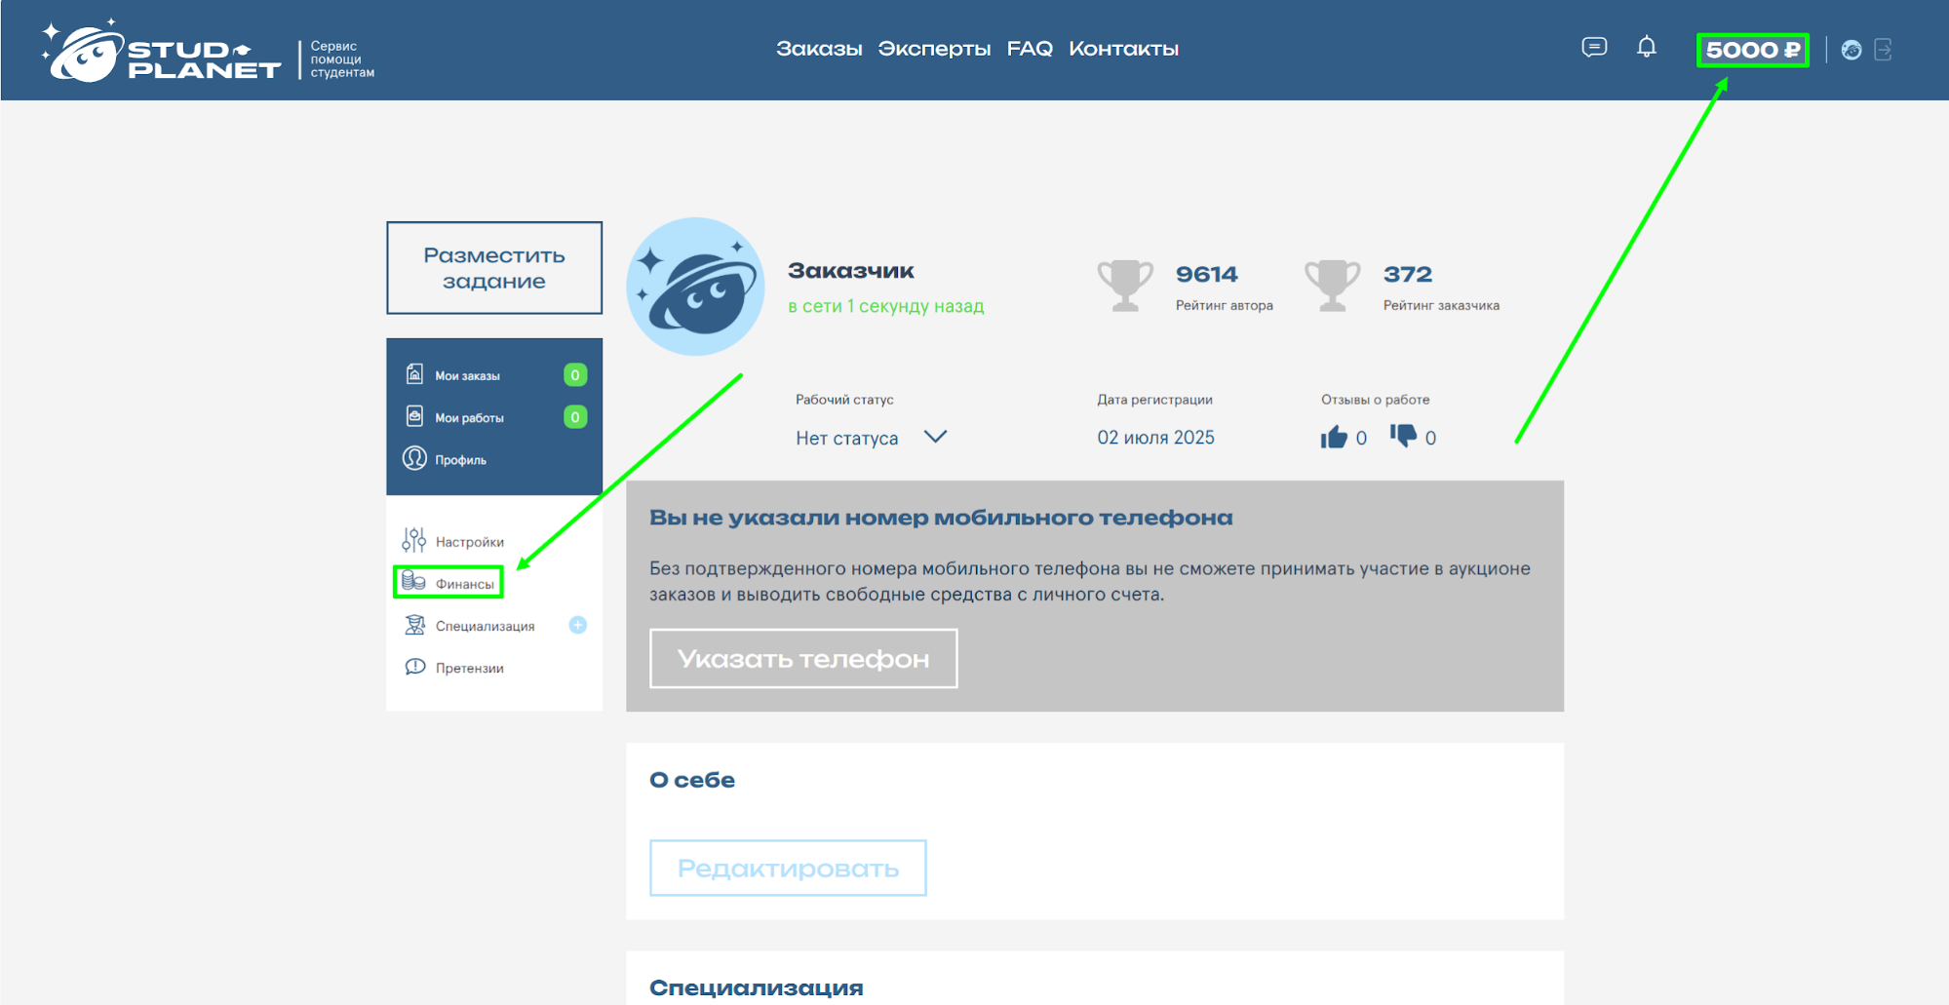Screen dimensions: 1949x1005
Task: Open Финансы in the sidebar
Action: pos(464,584)
